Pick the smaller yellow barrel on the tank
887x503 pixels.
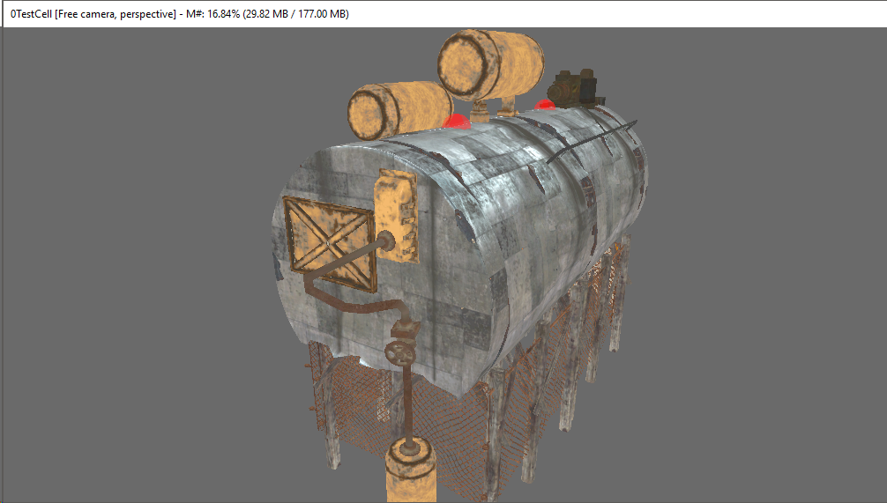[x=399, y=111]
